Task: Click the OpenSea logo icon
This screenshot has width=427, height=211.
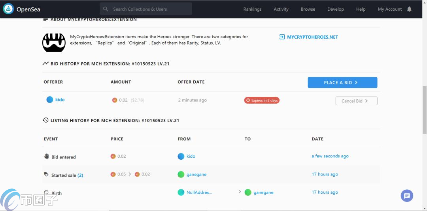Action: coord(8,9)
